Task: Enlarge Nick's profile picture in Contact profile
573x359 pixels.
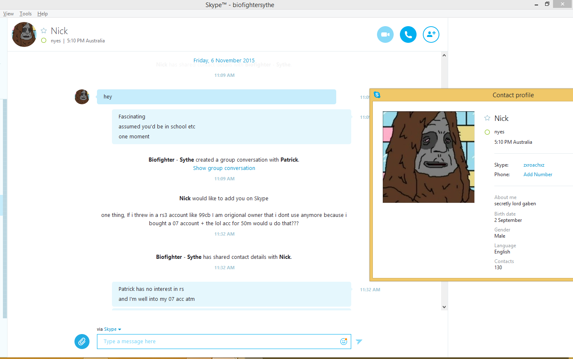Action: (429, 157)
